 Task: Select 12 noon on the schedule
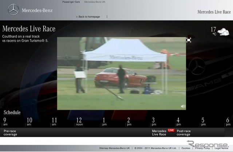79,121
